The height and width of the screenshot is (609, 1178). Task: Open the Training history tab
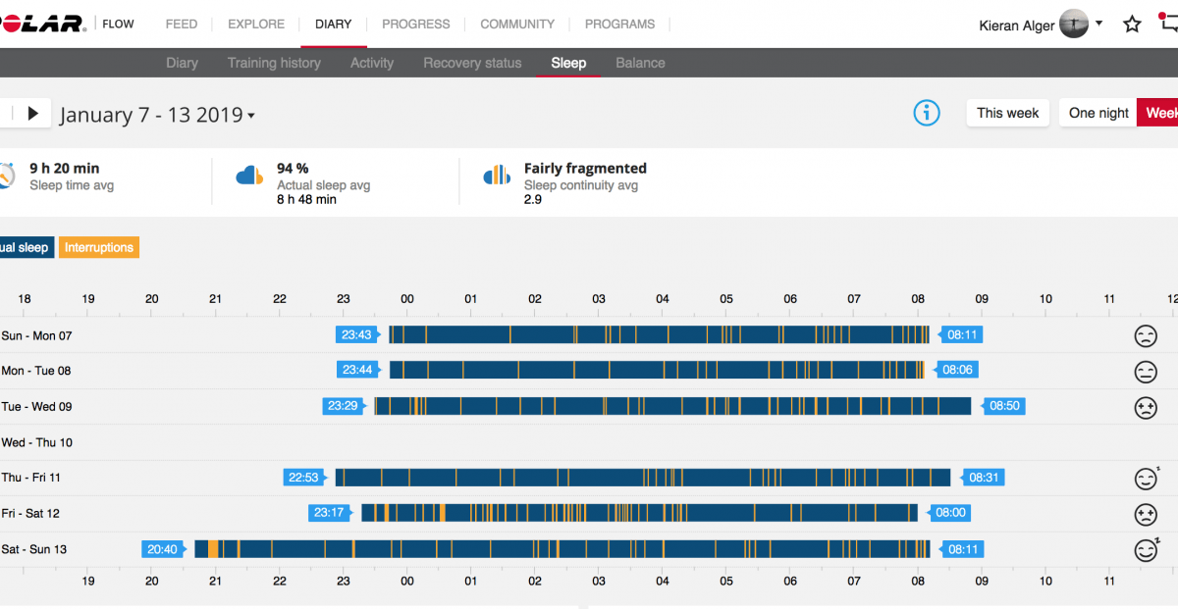click(274, 63)
